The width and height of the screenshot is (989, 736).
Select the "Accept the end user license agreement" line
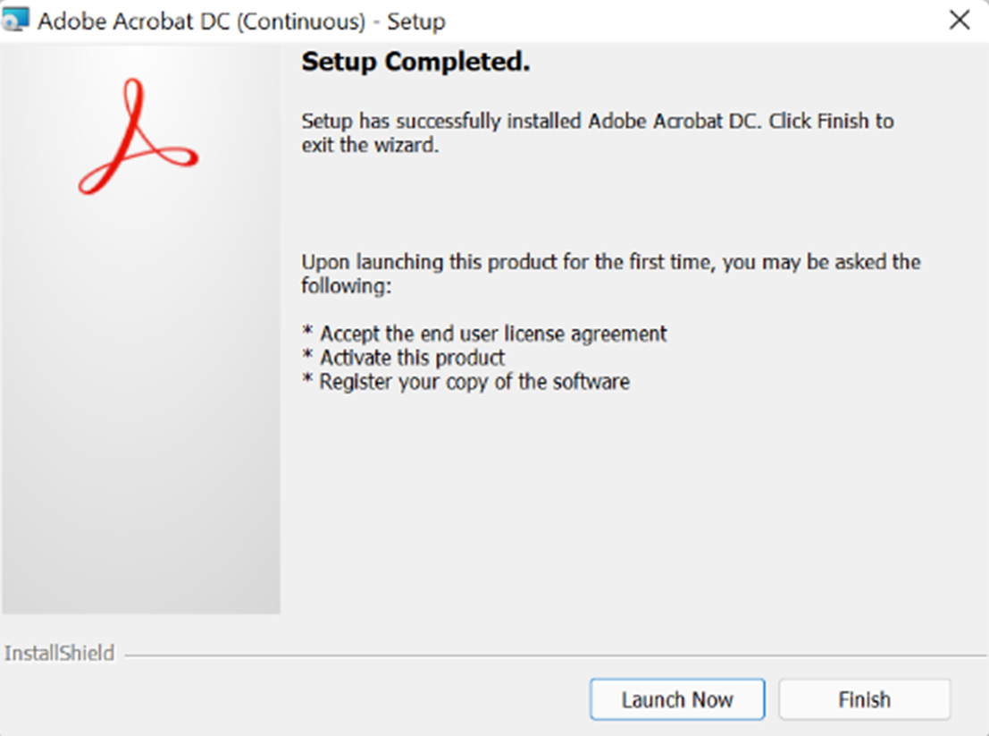coord(493,334)
